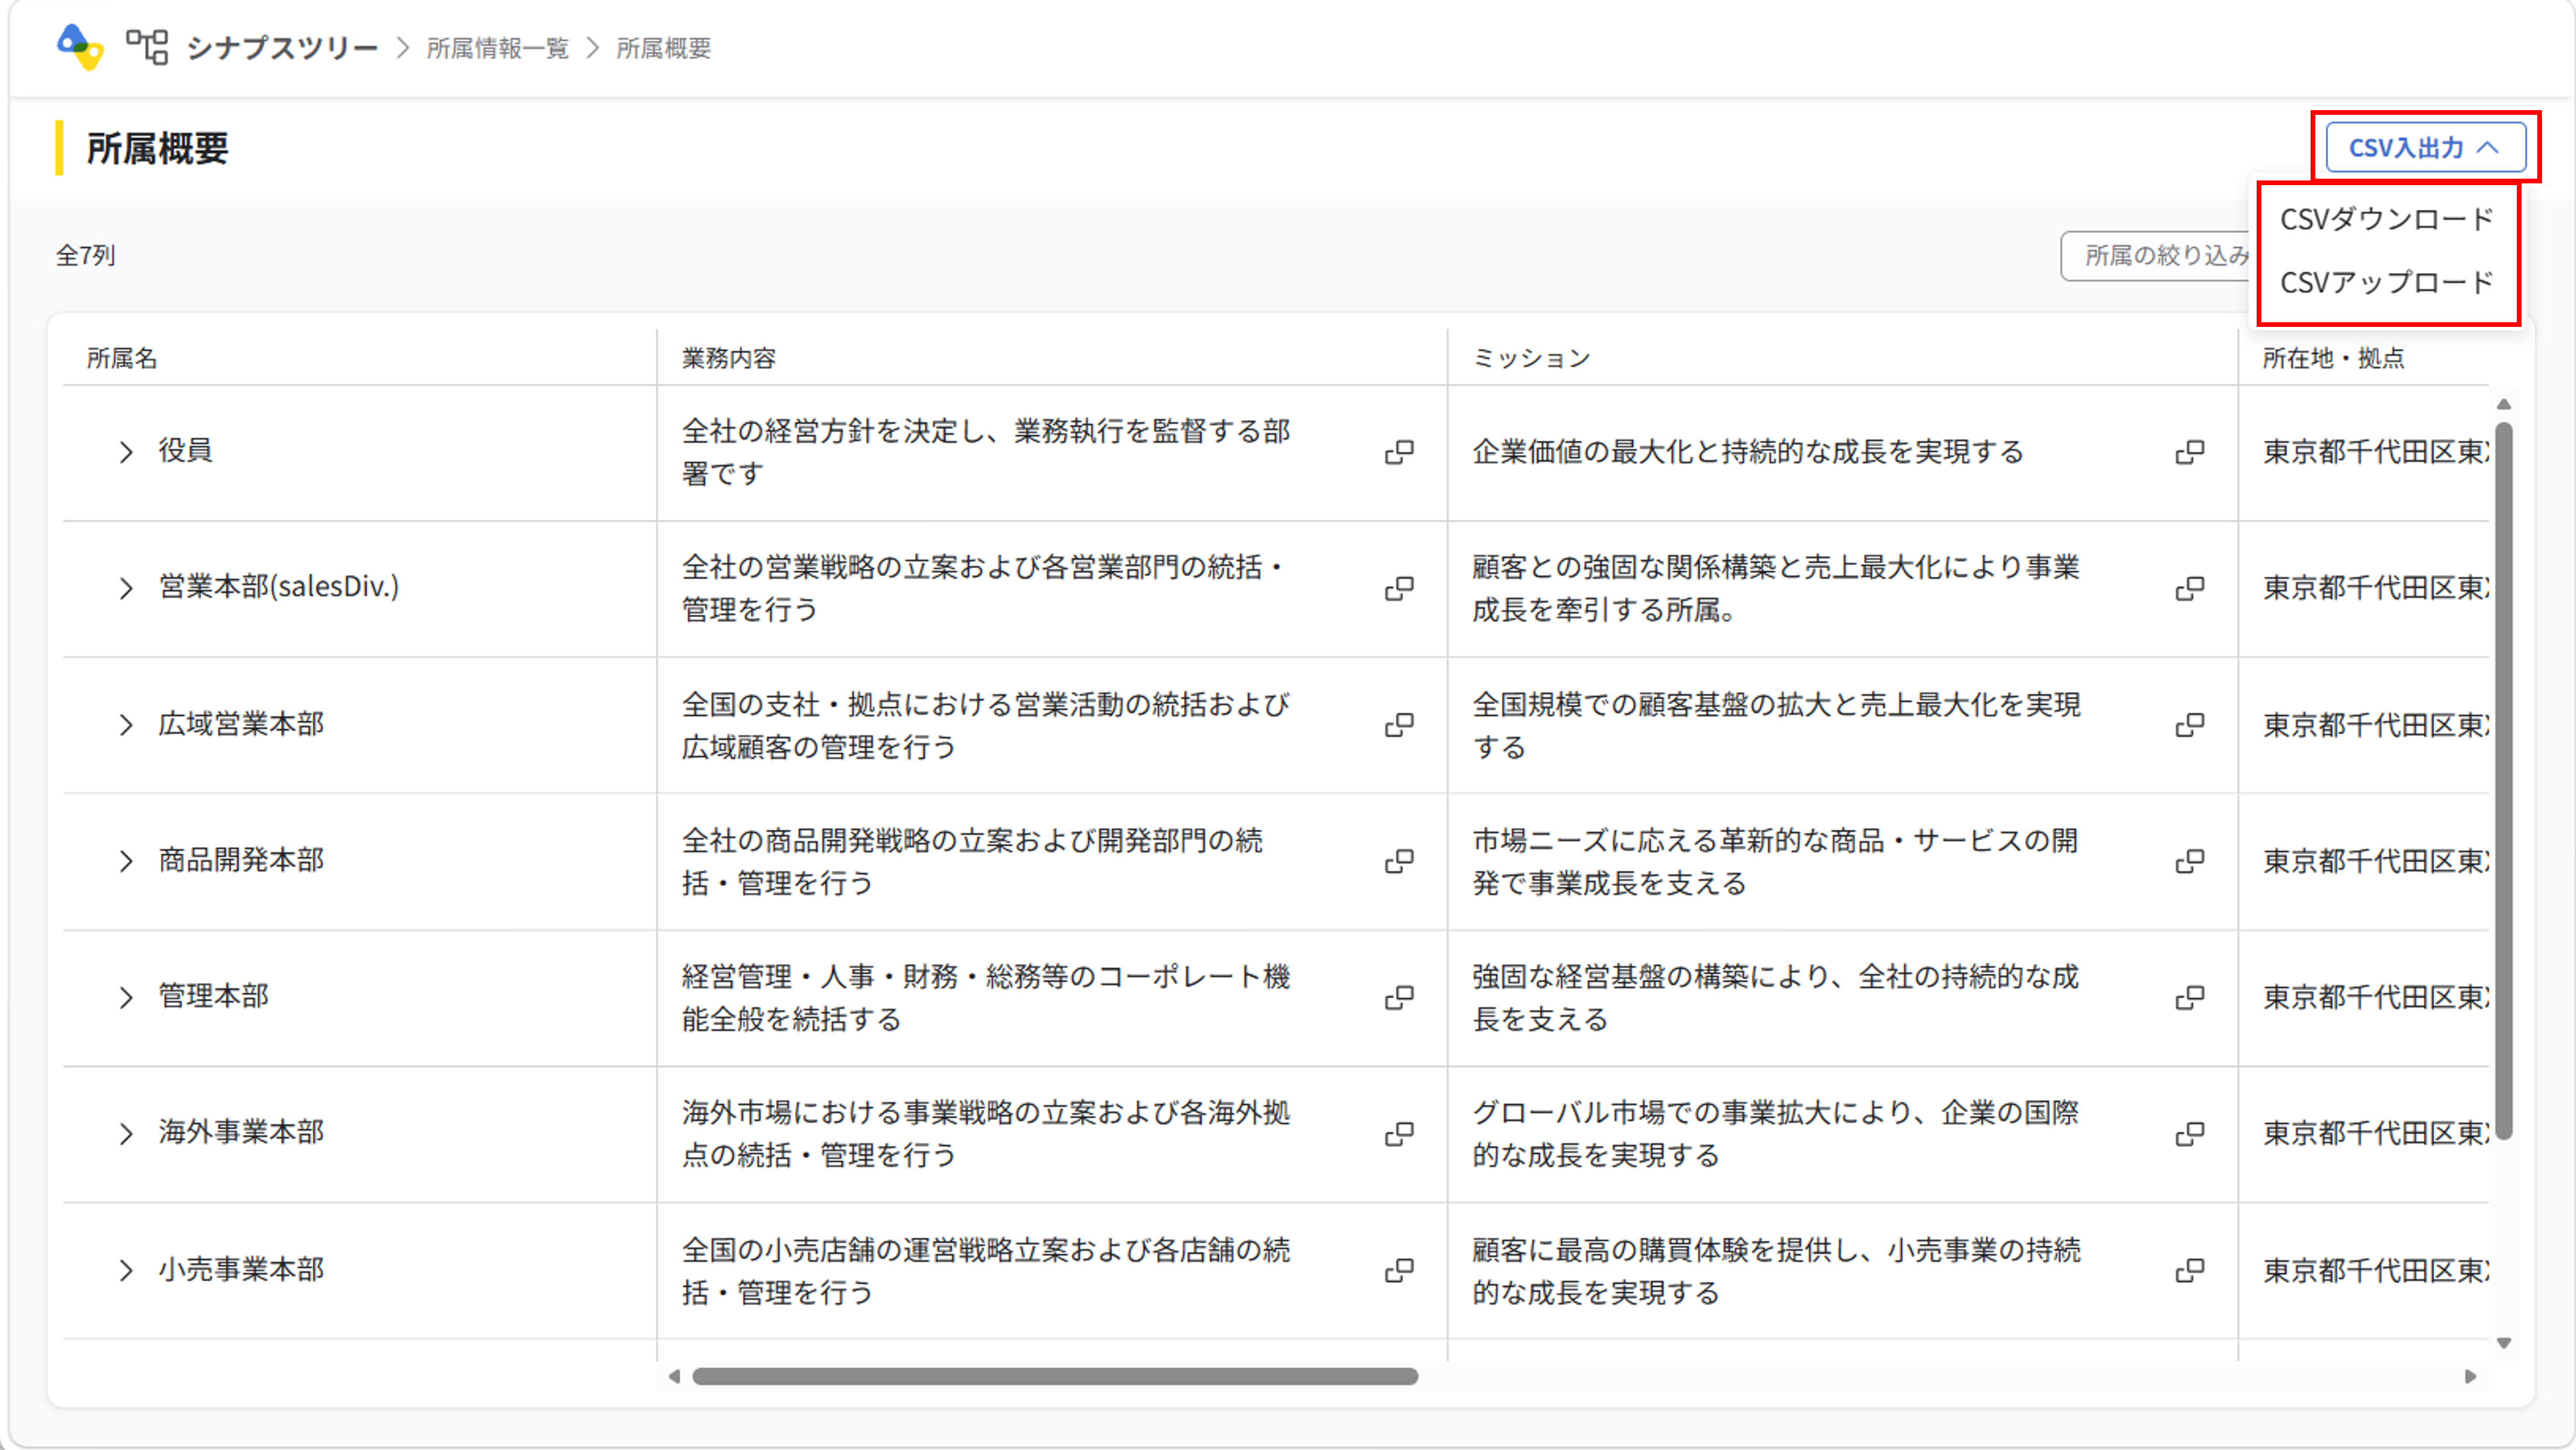Click the 所属概要 breadcrumb item
This screenshot has height=1450, width=2576.
pyautogui.click(x=663, y=48)
